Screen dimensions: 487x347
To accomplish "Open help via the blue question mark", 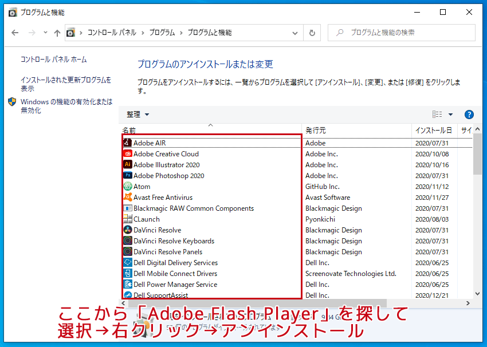I will pyautogui.click(x=469, y=114).
